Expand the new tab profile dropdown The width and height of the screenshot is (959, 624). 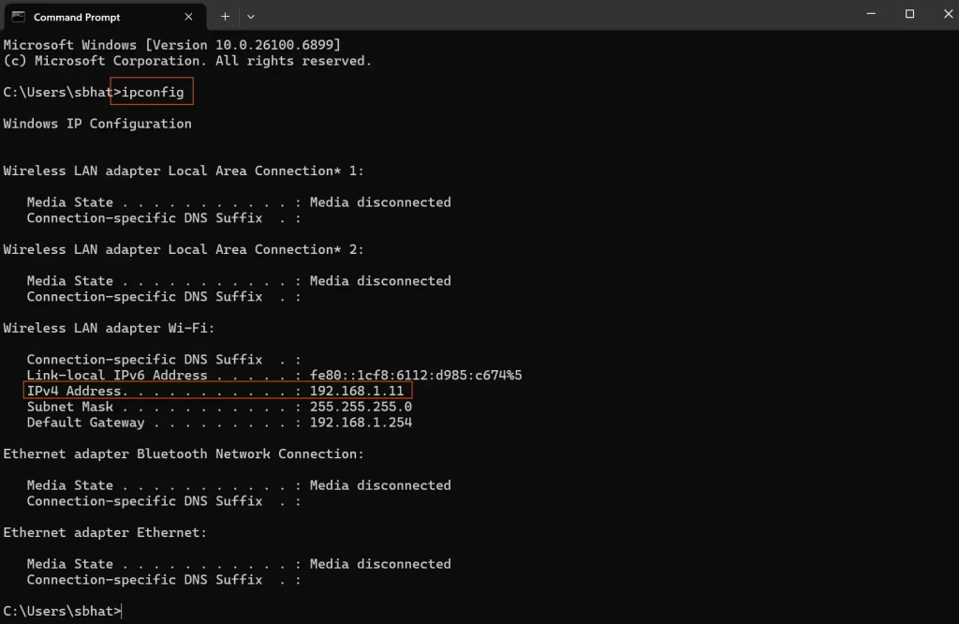tap(251, 16)
